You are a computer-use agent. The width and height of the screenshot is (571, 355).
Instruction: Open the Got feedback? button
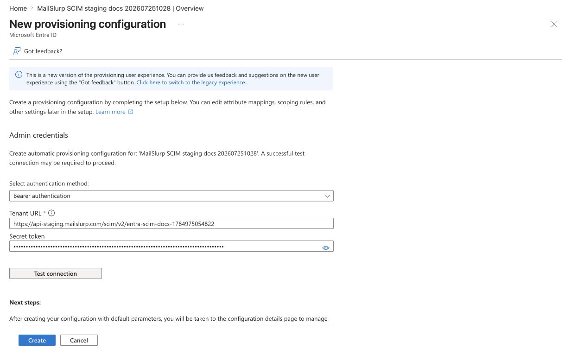(x=38, y=51)
